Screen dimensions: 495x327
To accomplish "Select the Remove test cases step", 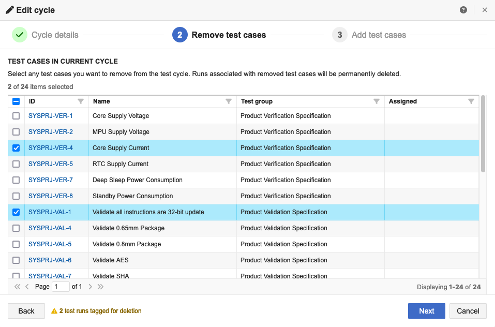I will (219, 35).
